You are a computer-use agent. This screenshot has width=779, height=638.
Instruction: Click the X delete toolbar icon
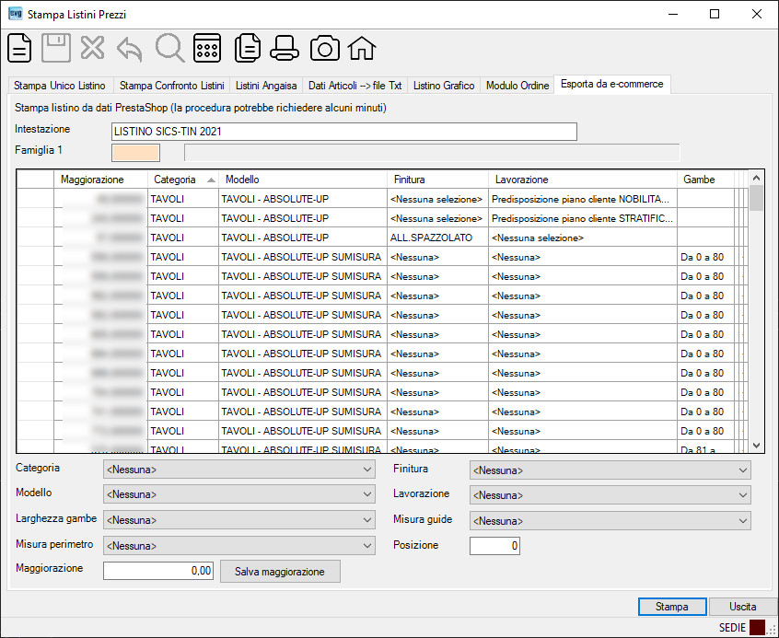tap(92, 48)
